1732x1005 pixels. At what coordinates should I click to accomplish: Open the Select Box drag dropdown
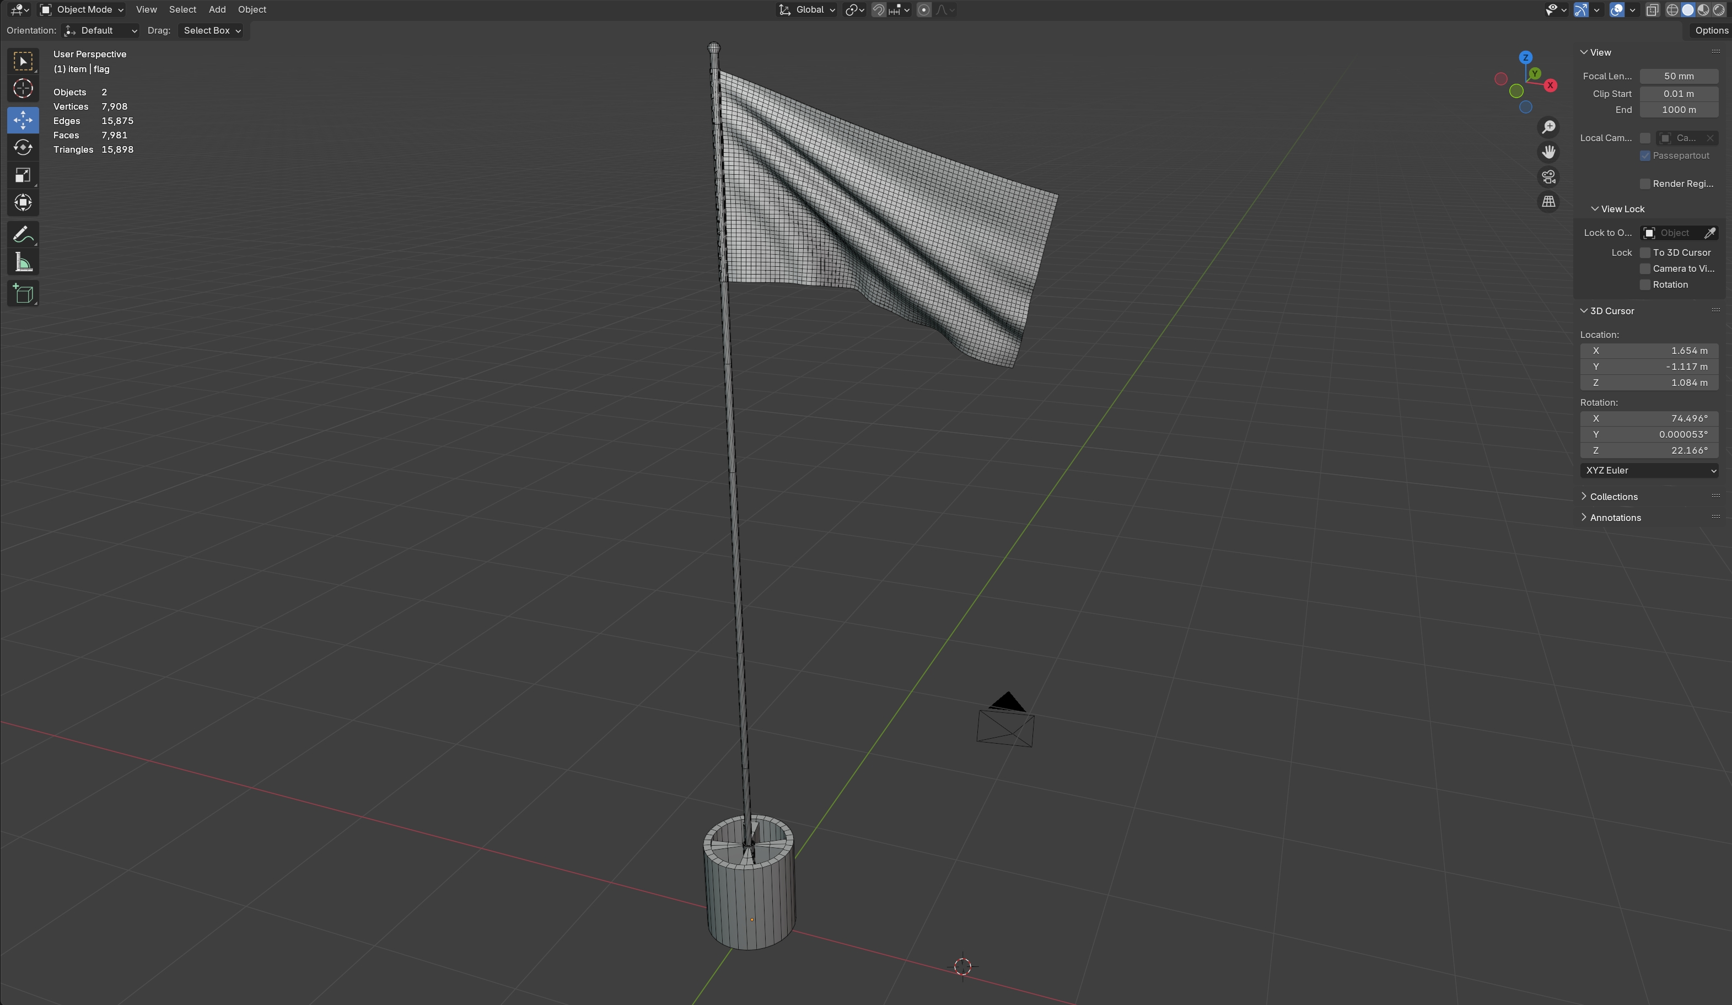pos(211,30)
